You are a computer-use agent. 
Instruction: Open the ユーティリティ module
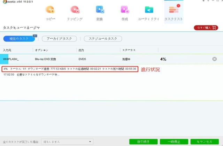[149, 13]
